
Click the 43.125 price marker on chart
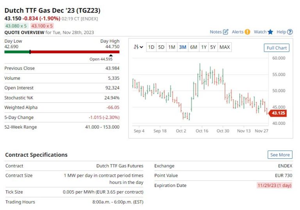coord(278,113)
